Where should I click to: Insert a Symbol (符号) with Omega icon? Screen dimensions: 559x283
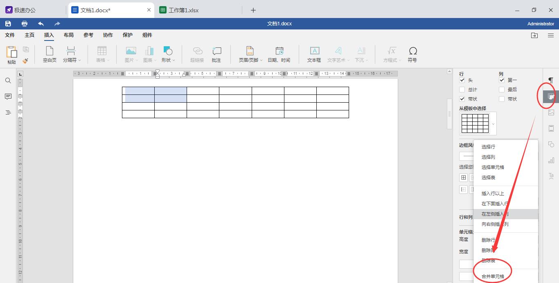click(x=412, y=54)
